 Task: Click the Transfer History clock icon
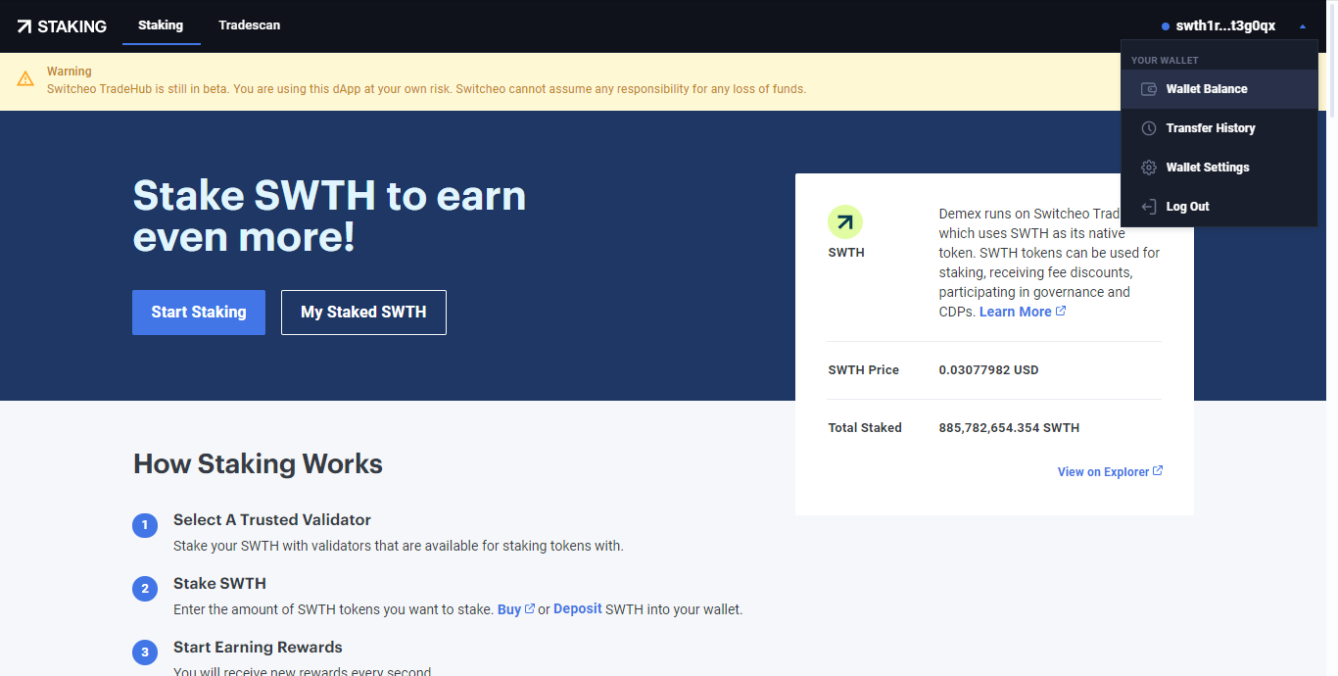[1149, 128]
